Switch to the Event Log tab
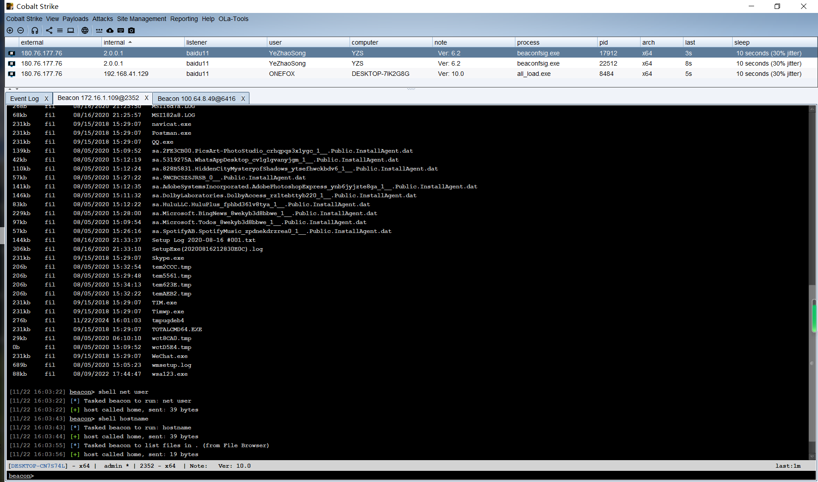The image size is (818, 482). pyautogui.click(x=25, y=99)
